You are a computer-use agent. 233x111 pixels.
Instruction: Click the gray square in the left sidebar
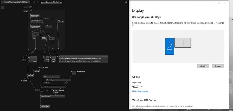[2, 7]
